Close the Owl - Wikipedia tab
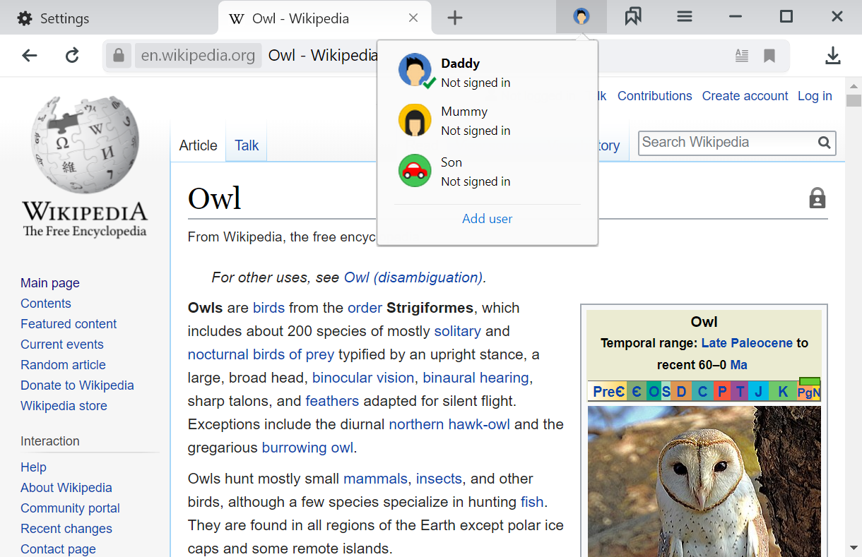This screenshot has height=557, width=862. (414, 18)
